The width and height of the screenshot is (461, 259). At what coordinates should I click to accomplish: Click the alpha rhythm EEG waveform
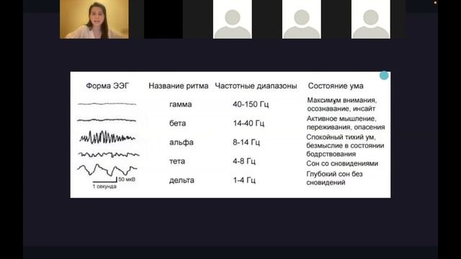click(x=107, y=137)
